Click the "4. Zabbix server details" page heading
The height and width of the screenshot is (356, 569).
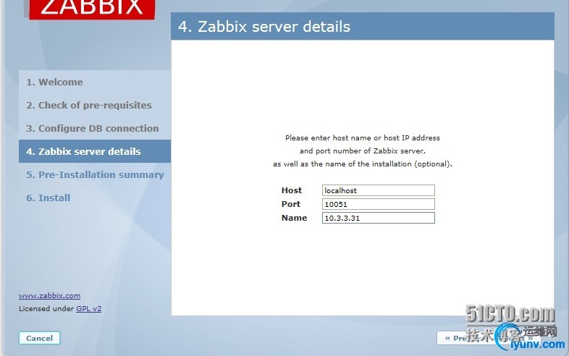[x=264, y=27]
